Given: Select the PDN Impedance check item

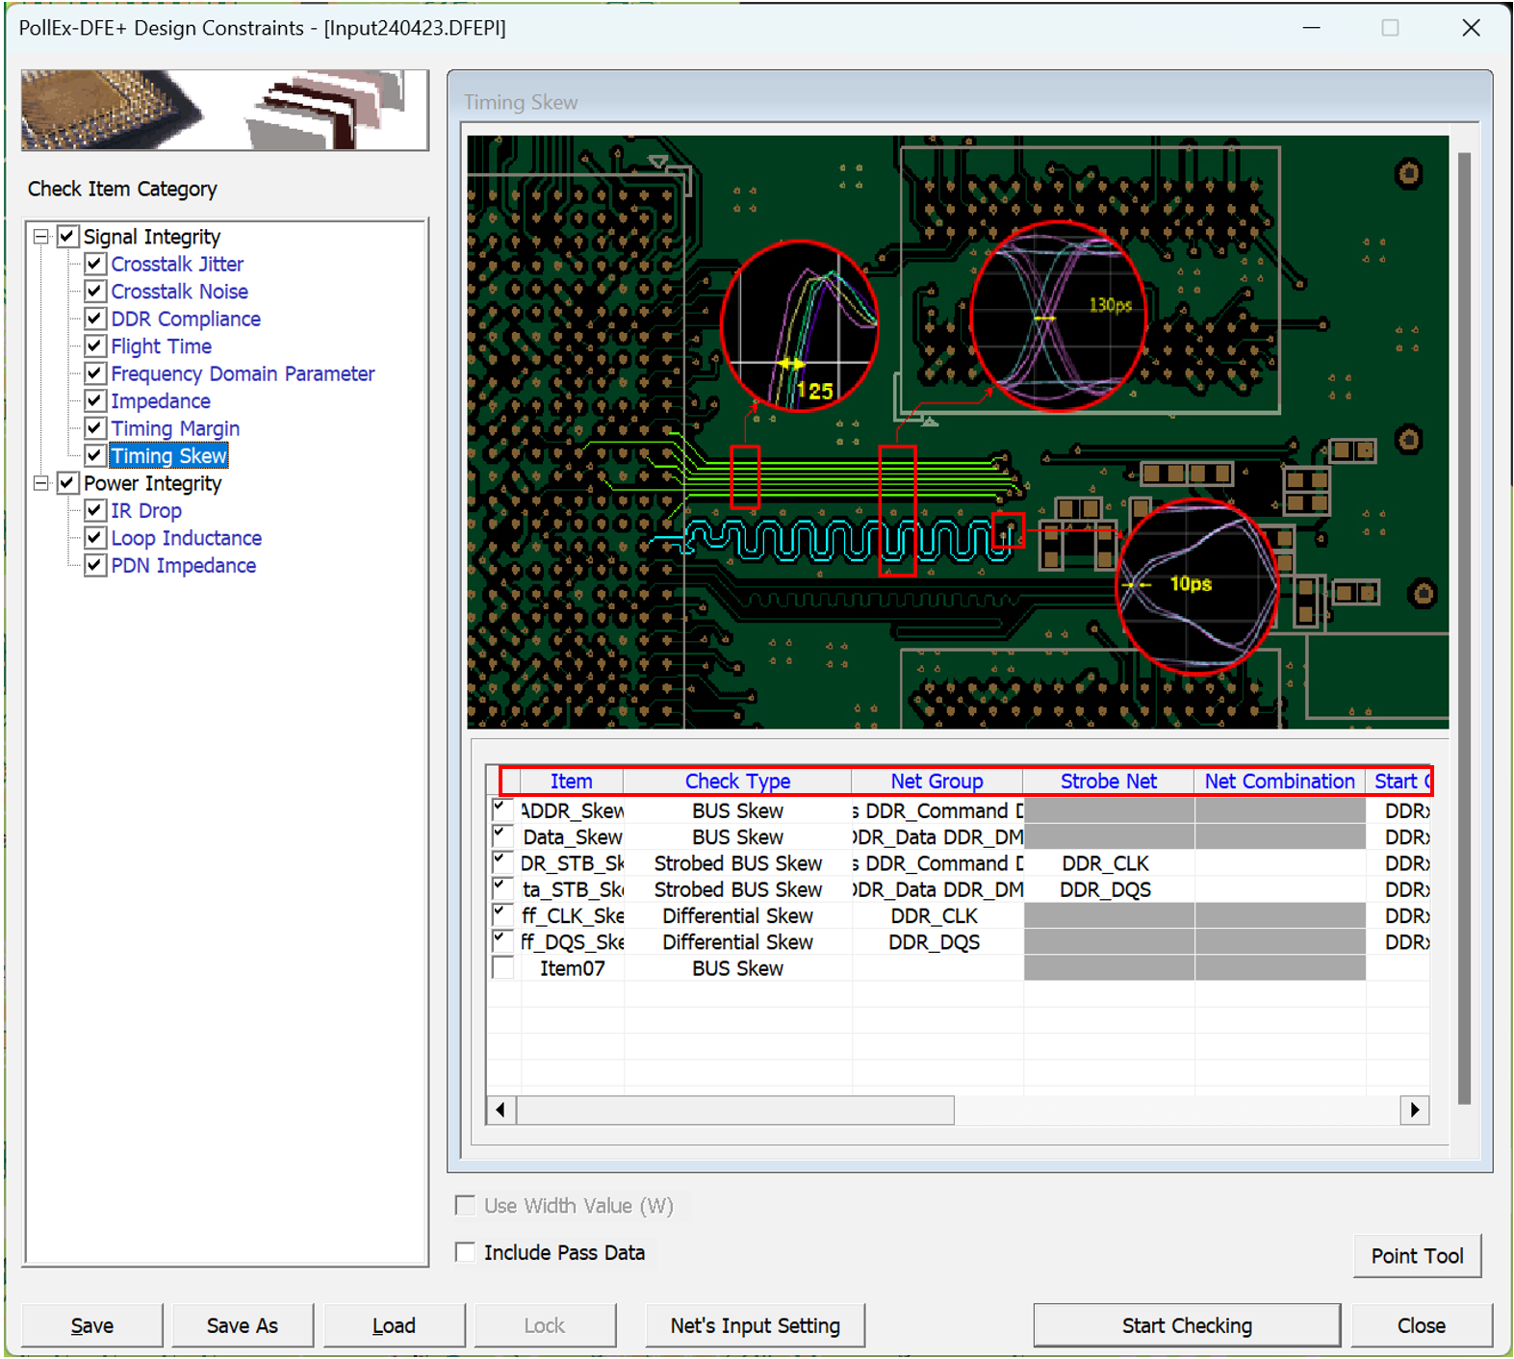Looking at the screenshot, I should coord(183,566).
